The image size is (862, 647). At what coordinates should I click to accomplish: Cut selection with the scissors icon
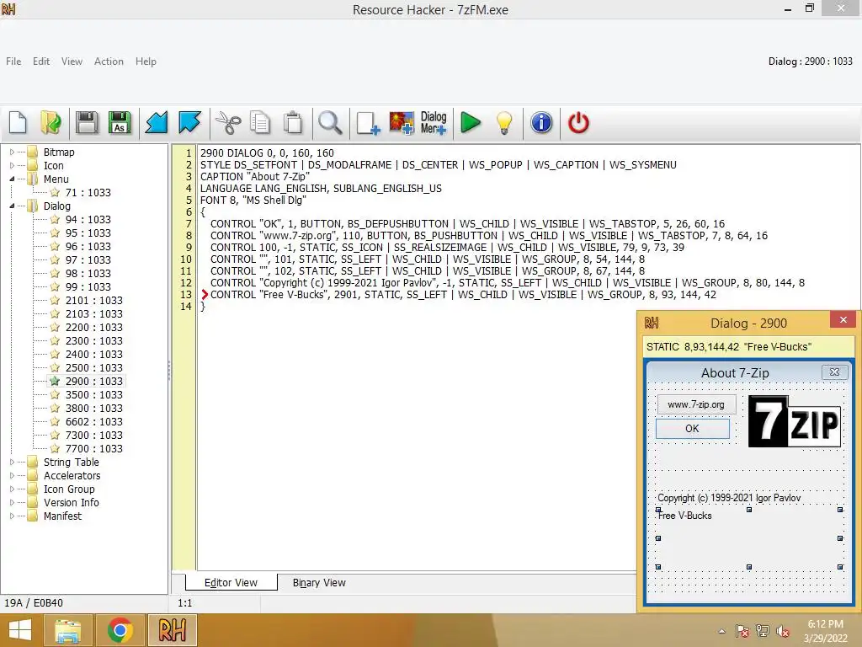(227, 122)
